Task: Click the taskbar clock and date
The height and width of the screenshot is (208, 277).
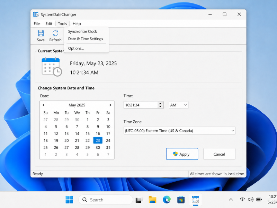Action: pyautogui.click(x=272, y=200)
